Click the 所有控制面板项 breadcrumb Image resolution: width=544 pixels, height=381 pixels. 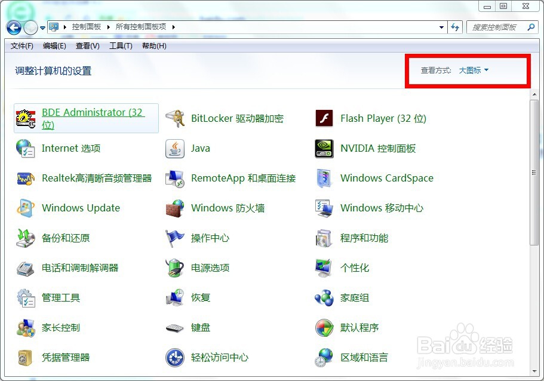(x=141, y=27)
